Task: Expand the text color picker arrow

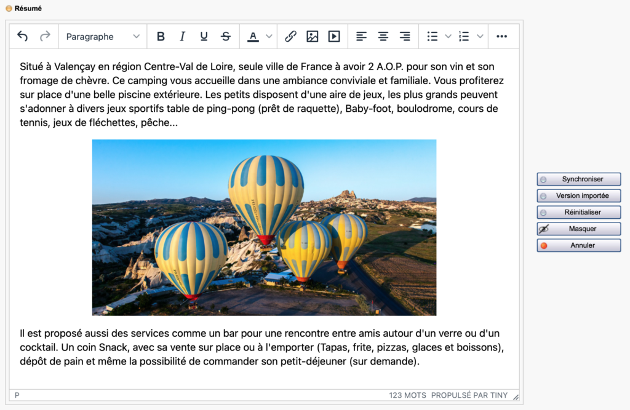Action: (269, 36)
